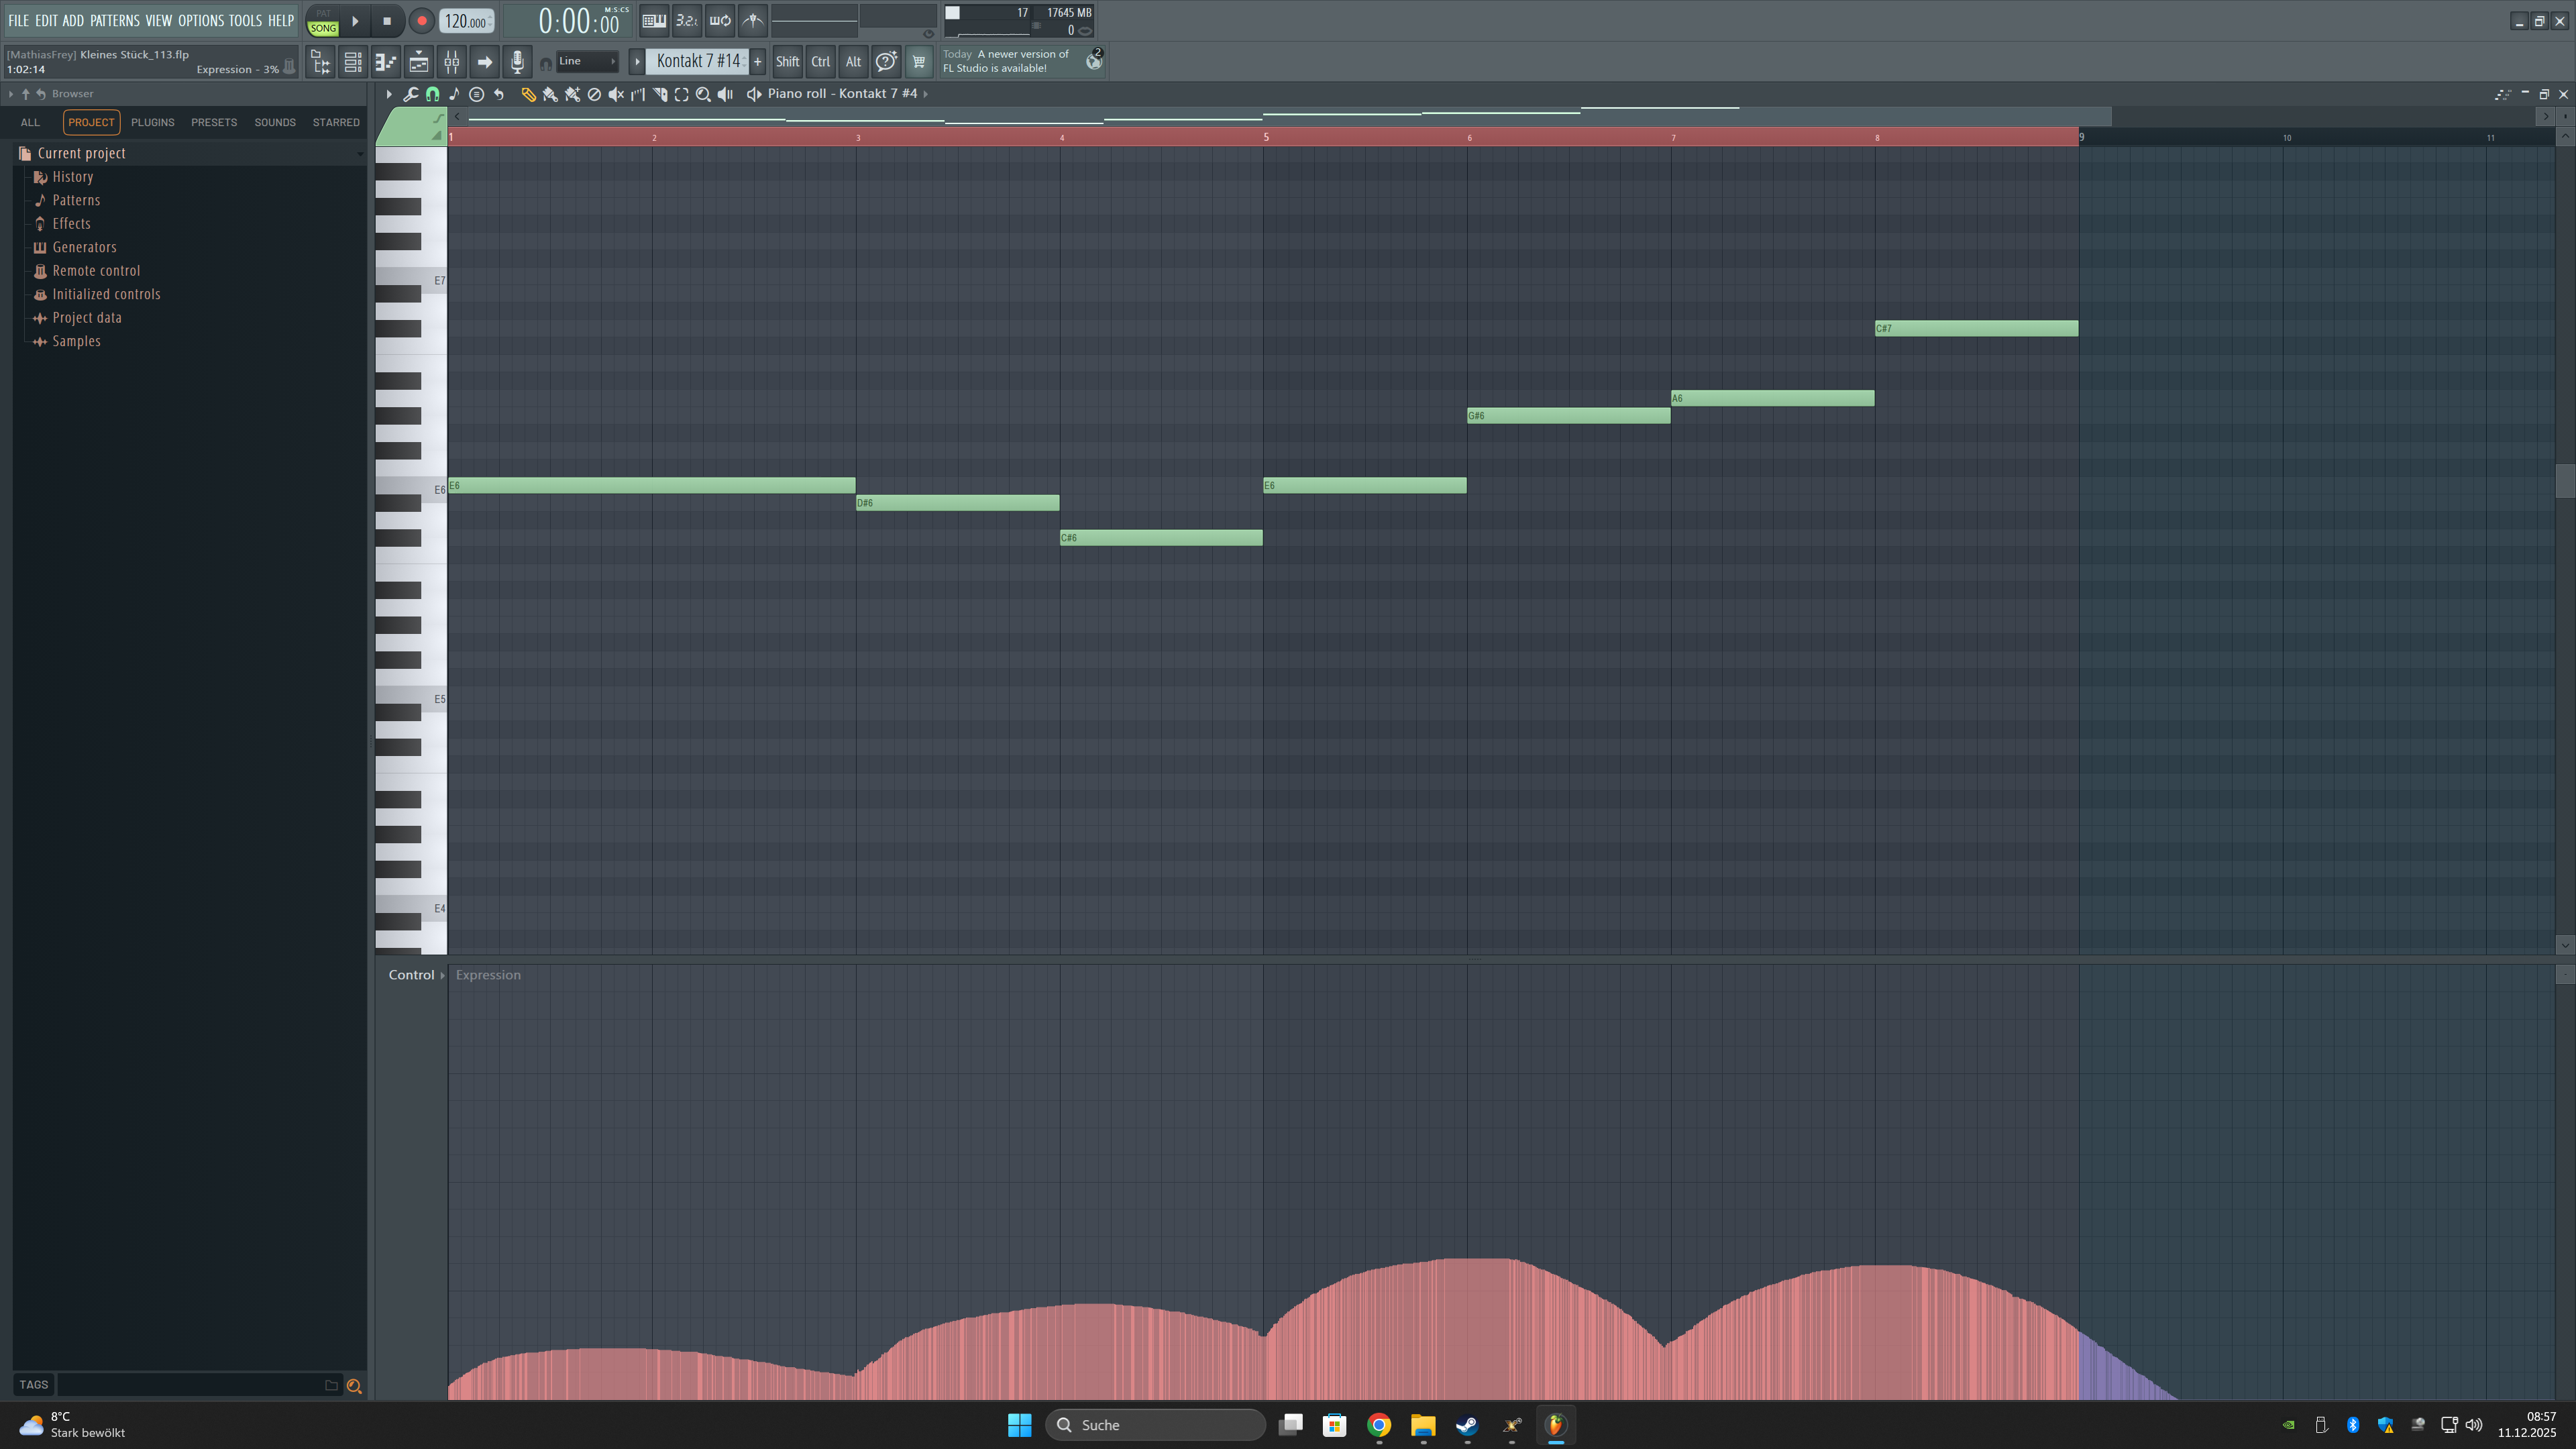Open the piano roll target channel menu
This screenshot has height=1449, width=2576.
tap(925, 94)
